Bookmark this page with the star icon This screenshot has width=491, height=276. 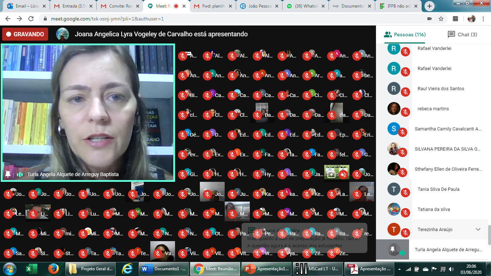pyautogui.click(x=441, y=19)
